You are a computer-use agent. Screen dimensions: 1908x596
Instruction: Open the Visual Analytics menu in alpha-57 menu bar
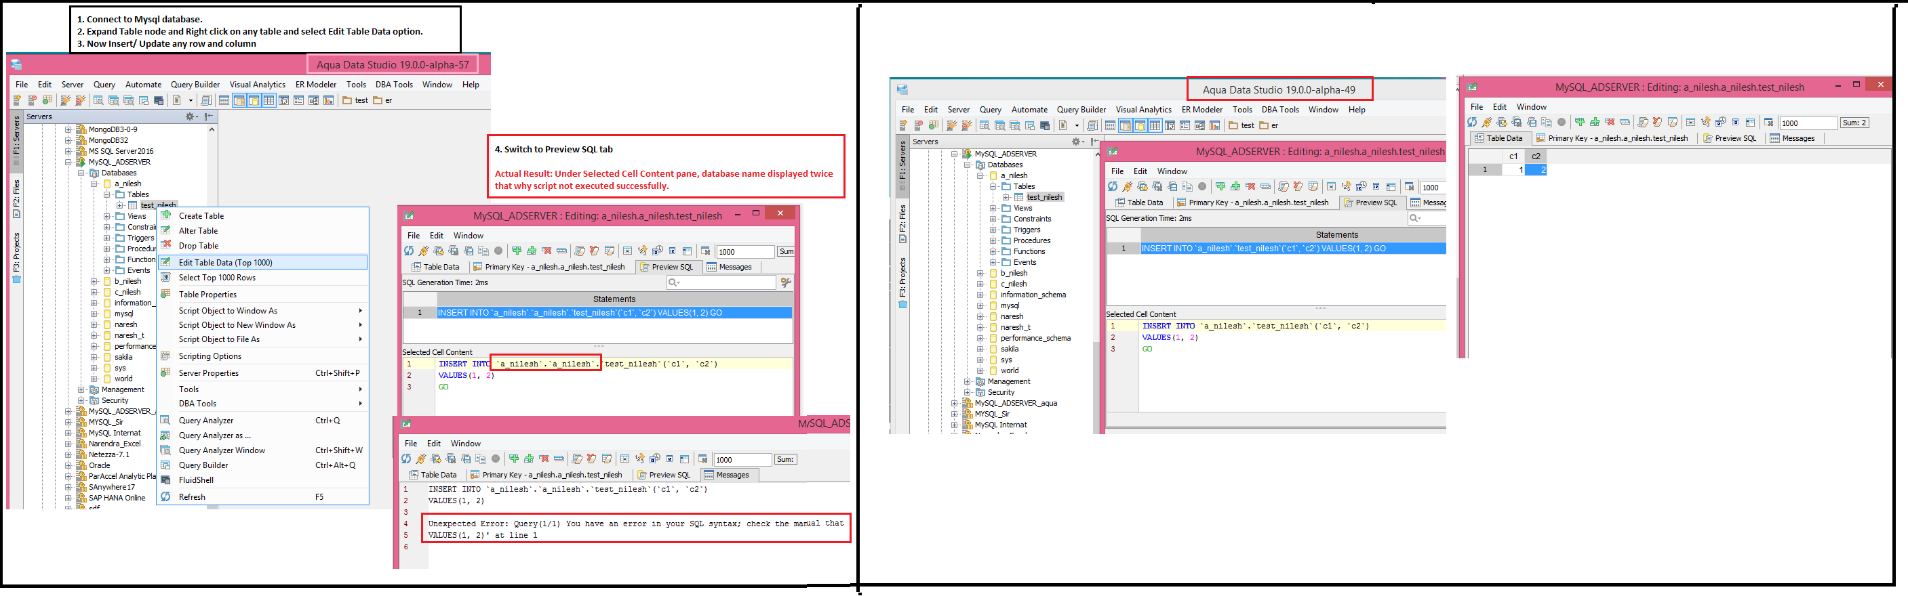click(x=257, y=85)
